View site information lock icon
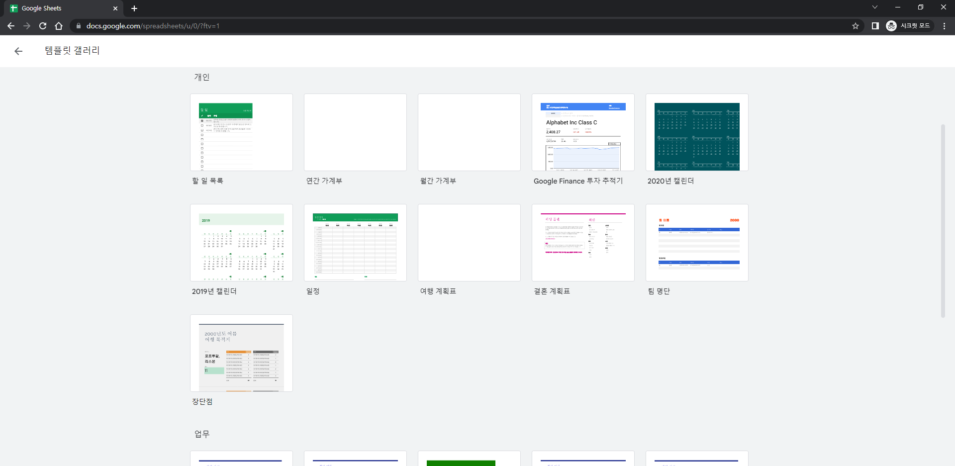Image resolution: width=955 pixels, height=466 pixels. click(78, 26)
